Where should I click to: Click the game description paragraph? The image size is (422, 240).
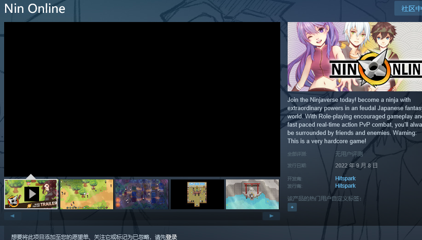[x=355, y=120]
